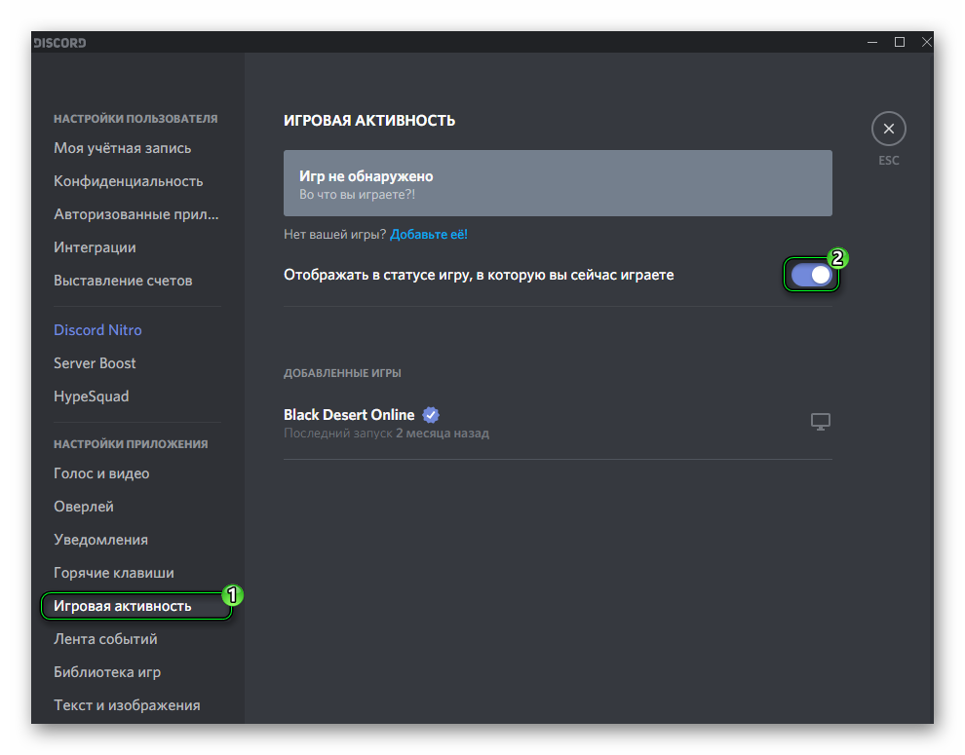Click the 'Добавьте её!' link

[428, 235]
